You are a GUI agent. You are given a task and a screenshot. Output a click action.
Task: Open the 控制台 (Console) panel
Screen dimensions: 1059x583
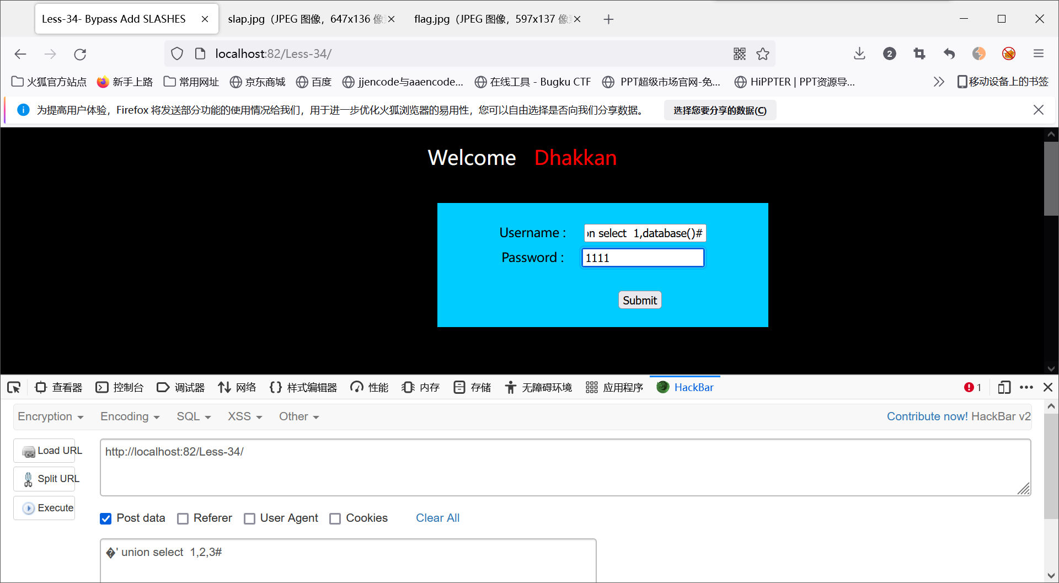[119, 387]
